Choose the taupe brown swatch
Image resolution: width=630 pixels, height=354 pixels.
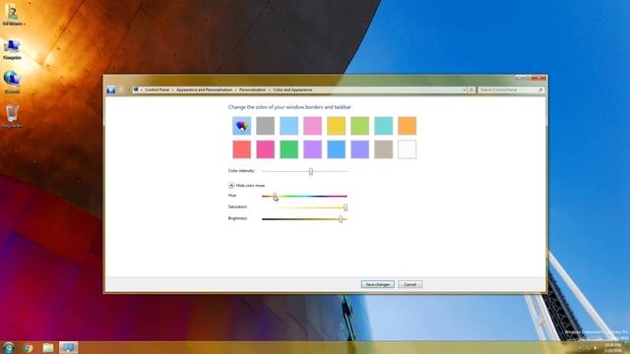coord(384,149)
